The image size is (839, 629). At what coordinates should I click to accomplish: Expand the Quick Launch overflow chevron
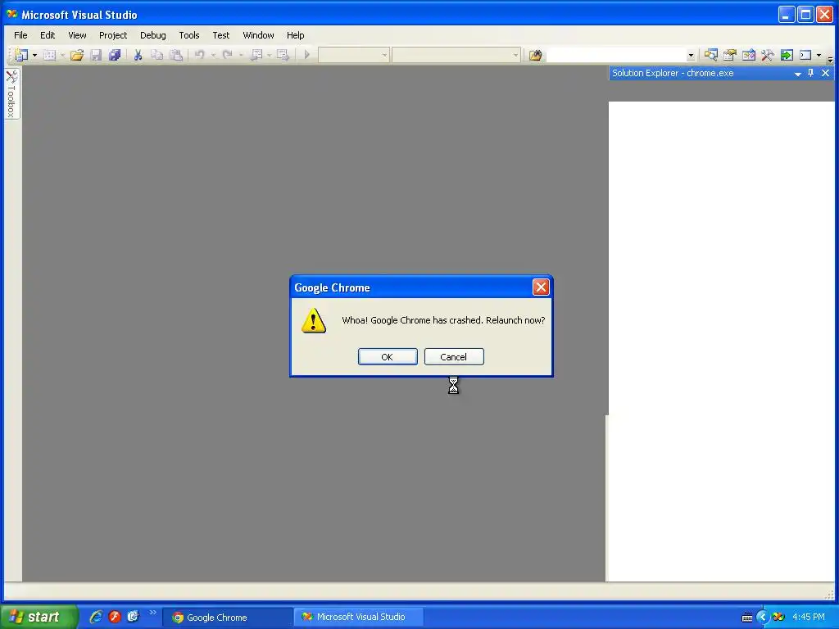tap(152, 613)
